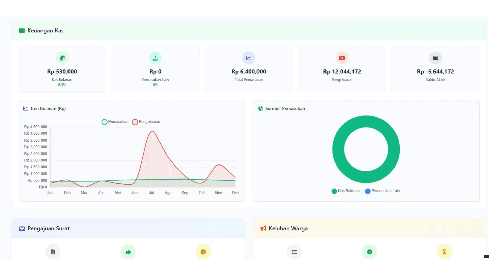Click the Total Pemasukan chart icon
Viewport: 489px width, 275px height.
(x=249, y=58)
